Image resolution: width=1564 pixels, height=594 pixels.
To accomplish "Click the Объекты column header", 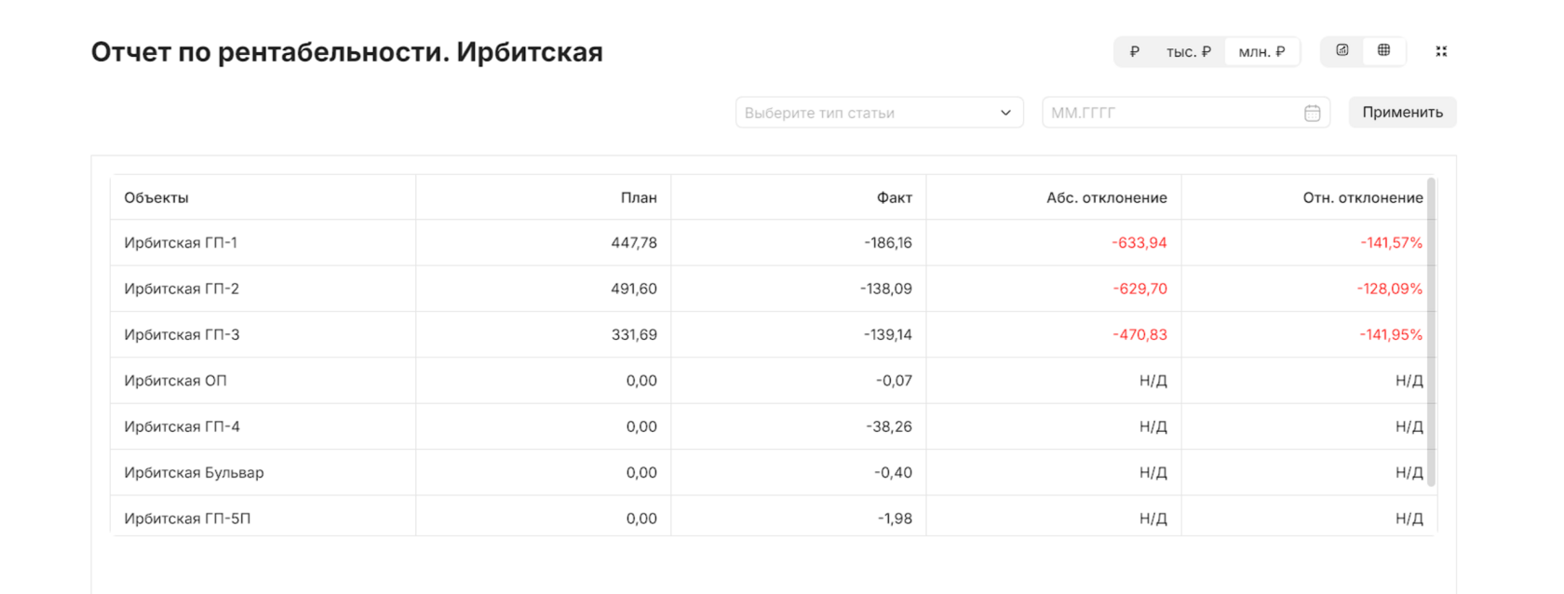I will [x=156, y=197].
